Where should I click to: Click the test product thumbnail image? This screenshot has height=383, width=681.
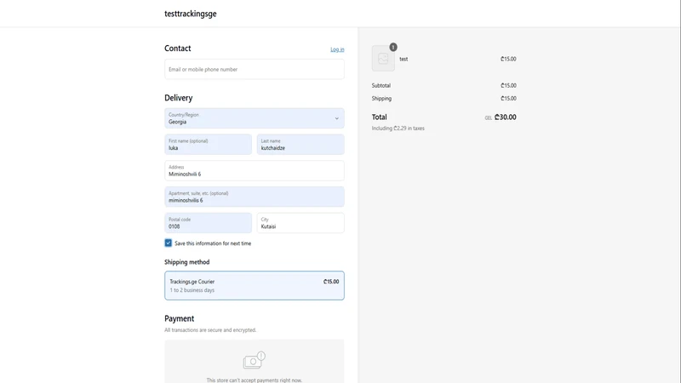[383, 58]
